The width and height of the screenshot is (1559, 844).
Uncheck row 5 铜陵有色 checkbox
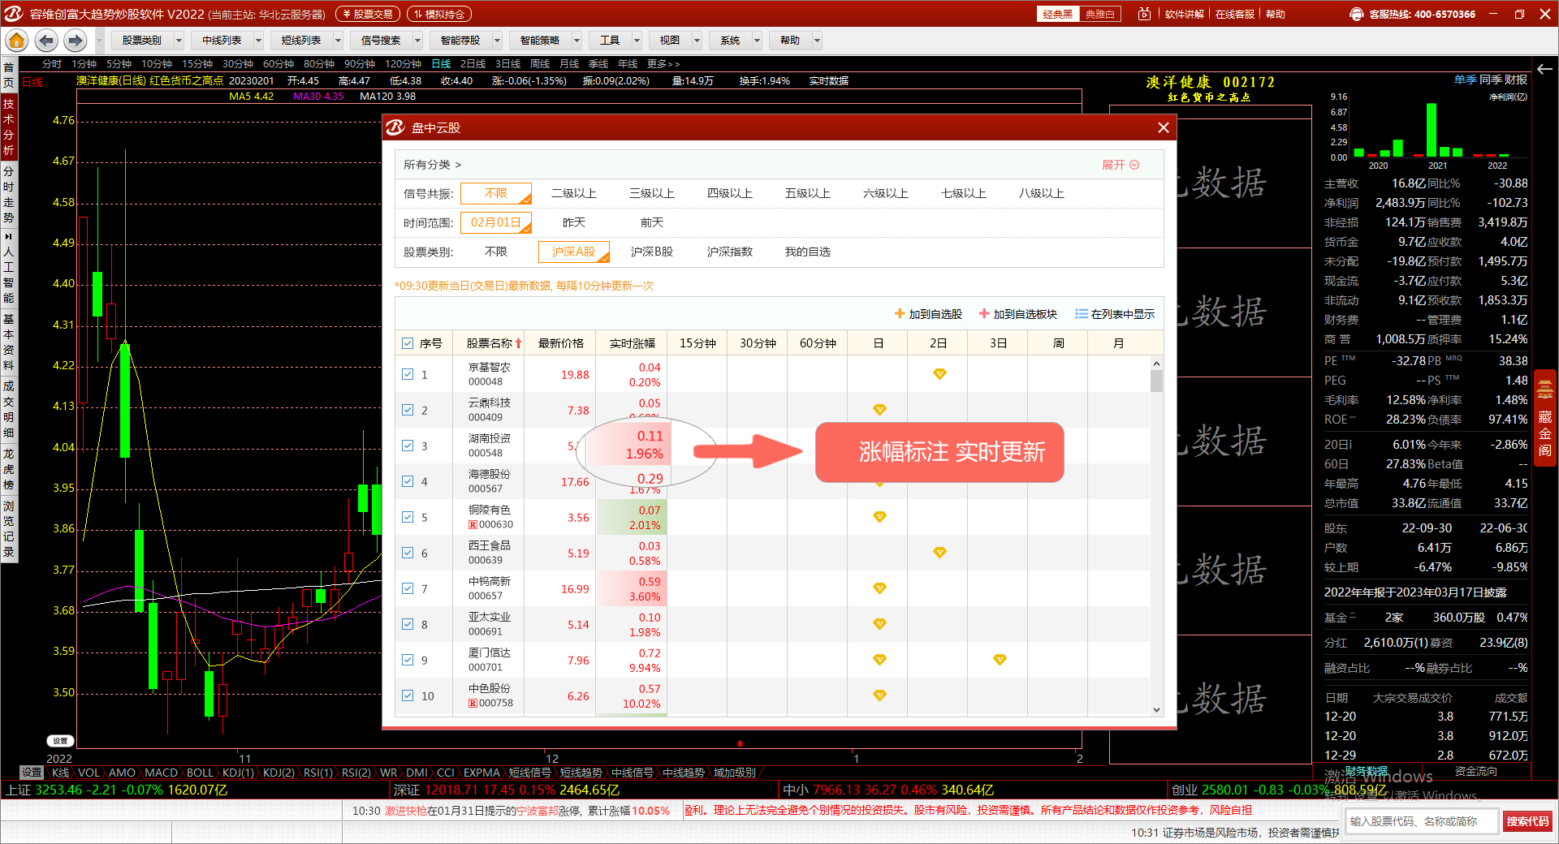[x=408, y=517]
